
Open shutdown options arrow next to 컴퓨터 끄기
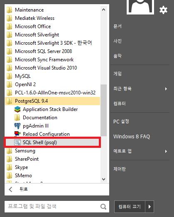[x=149, y=207]
